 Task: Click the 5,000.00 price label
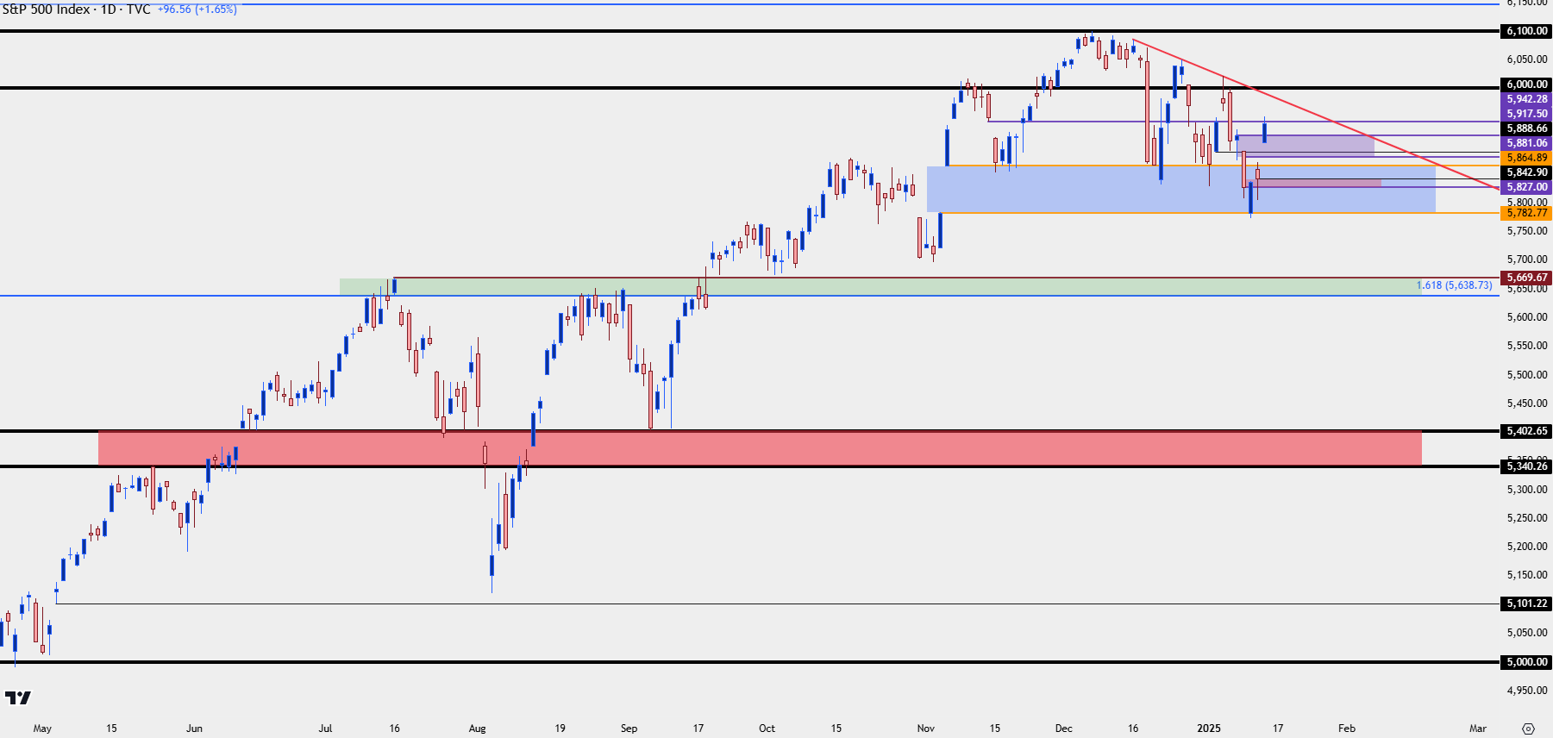click(x=1527, y=662)
